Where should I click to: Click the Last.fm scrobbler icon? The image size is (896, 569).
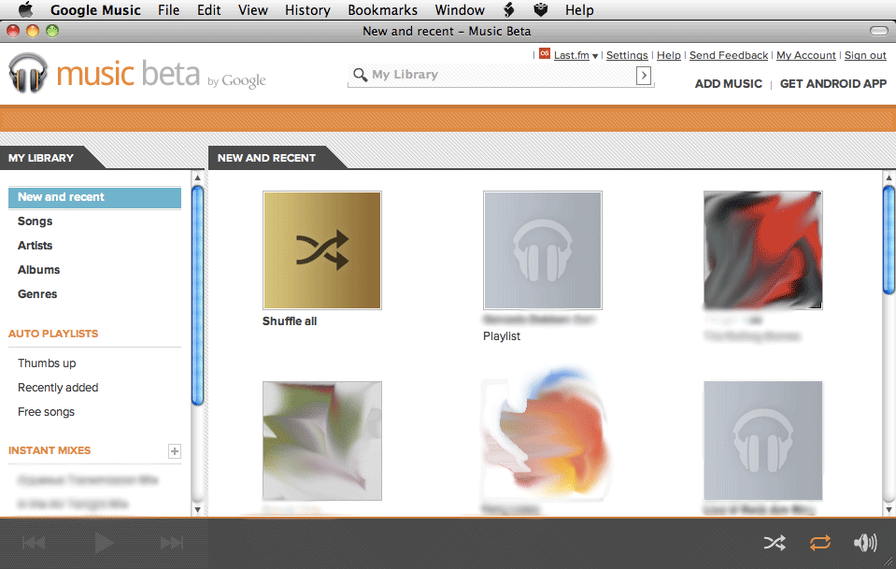pyautogui.click(x=545, y=53)
